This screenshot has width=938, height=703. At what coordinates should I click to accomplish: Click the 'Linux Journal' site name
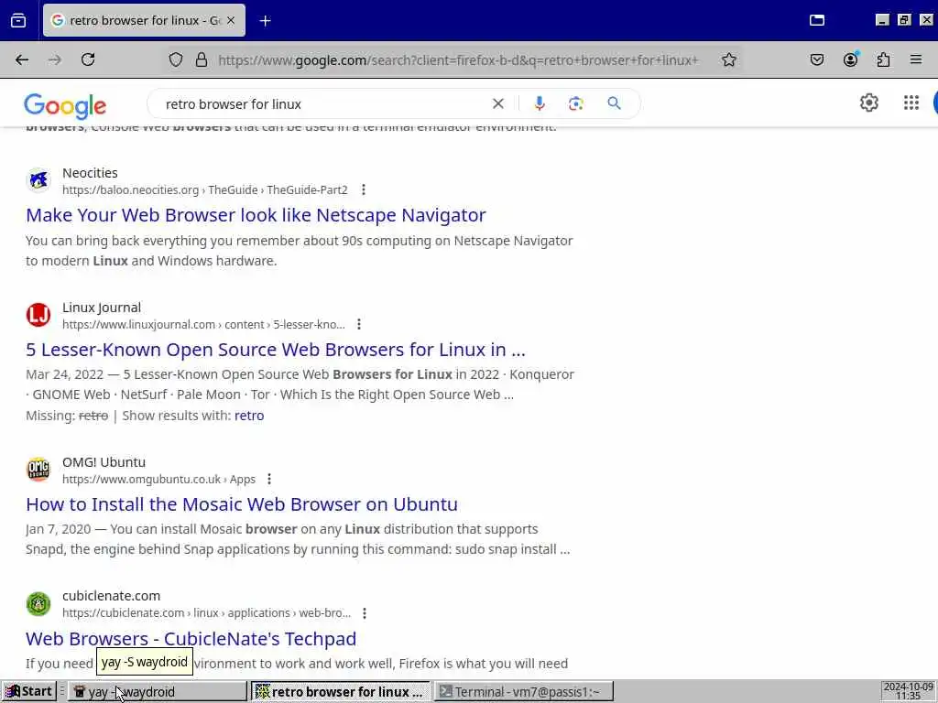click(102, 308)
